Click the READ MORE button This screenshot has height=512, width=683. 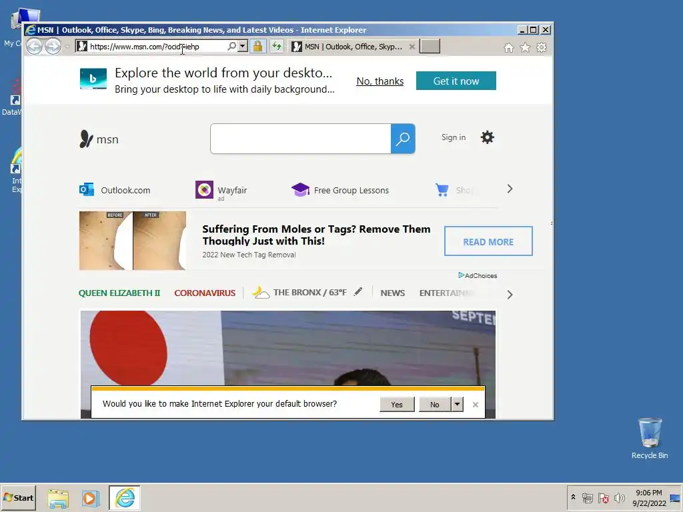coord(488,241)
